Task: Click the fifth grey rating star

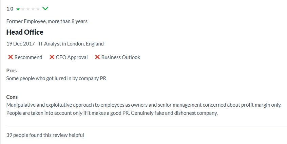Action: (x=38, y=9)
